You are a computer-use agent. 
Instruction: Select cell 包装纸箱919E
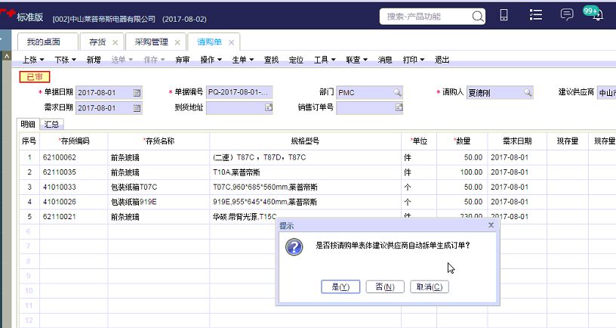[x=159, y=202]
